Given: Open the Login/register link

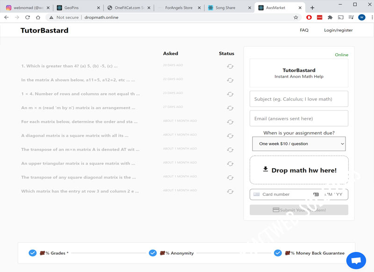Looking at the screenshot, I should 338,30.
